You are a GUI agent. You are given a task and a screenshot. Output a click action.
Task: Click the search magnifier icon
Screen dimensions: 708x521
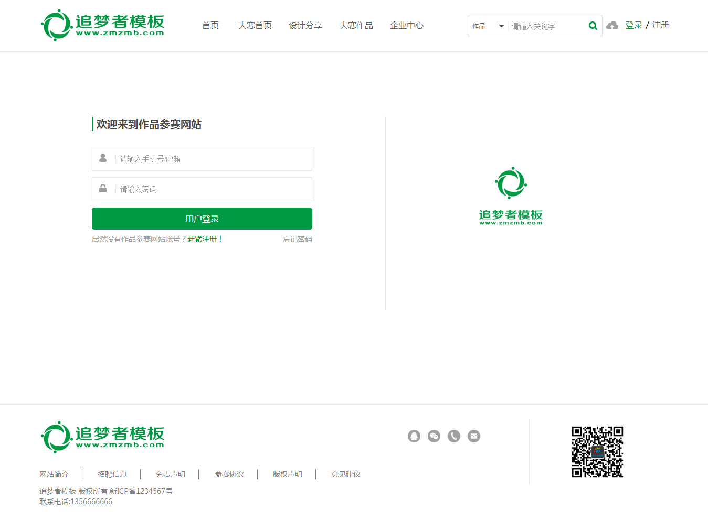pyautogui.click(x=593, y=26)
